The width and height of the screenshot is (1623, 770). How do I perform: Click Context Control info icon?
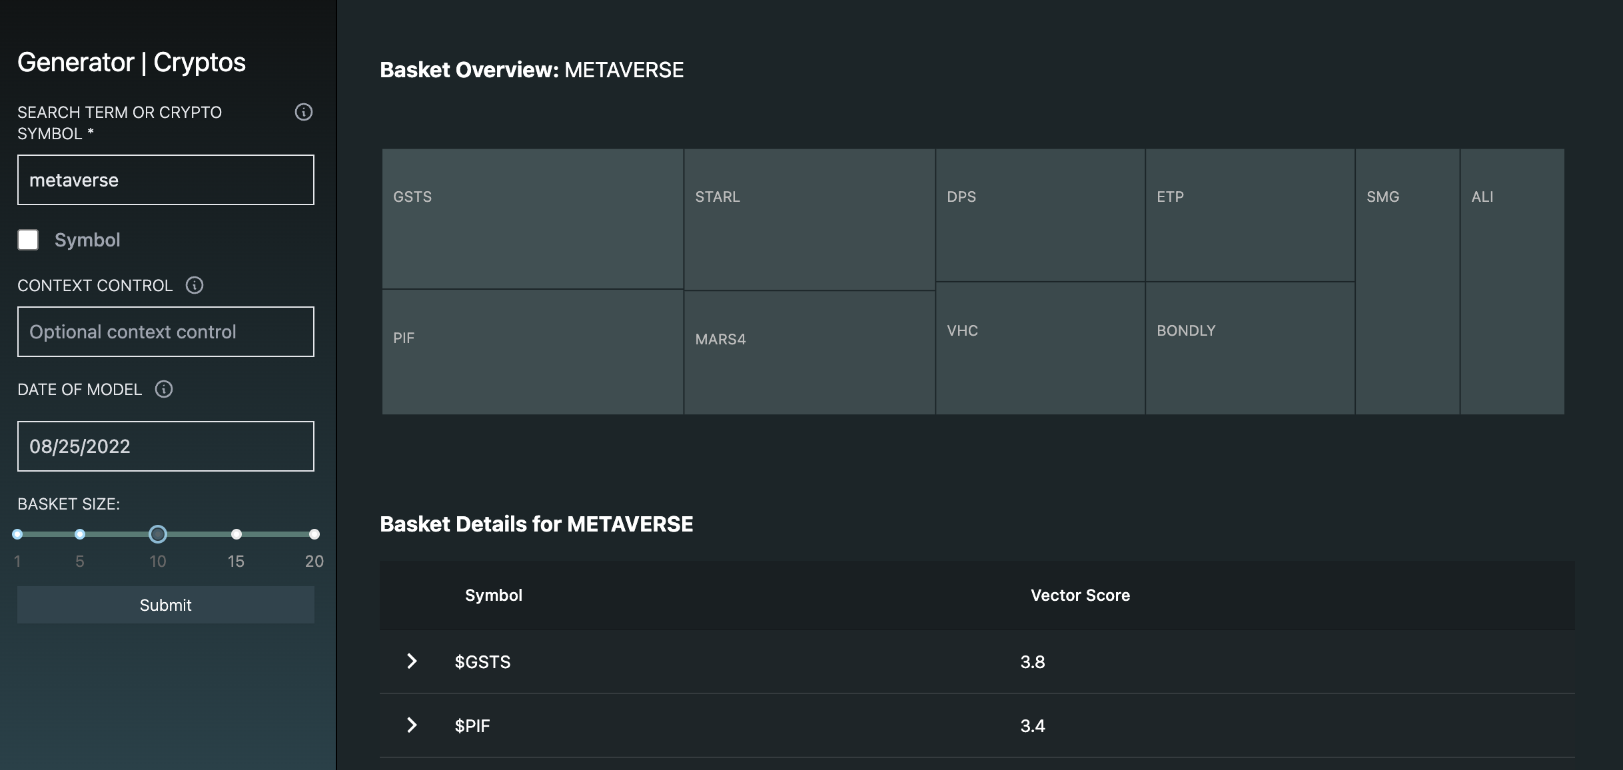194,286
